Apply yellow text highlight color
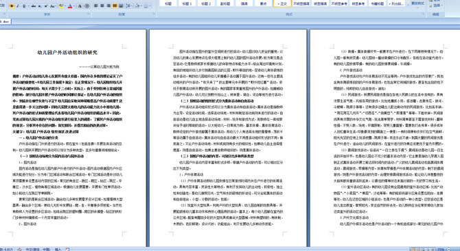This screenshot has height=251, width=460. tap(61, 6)
